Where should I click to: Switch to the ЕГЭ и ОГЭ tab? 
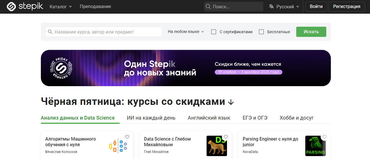[255, 118]
